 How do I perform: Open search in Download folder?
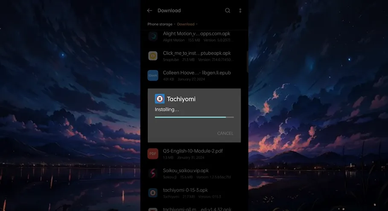228,10
